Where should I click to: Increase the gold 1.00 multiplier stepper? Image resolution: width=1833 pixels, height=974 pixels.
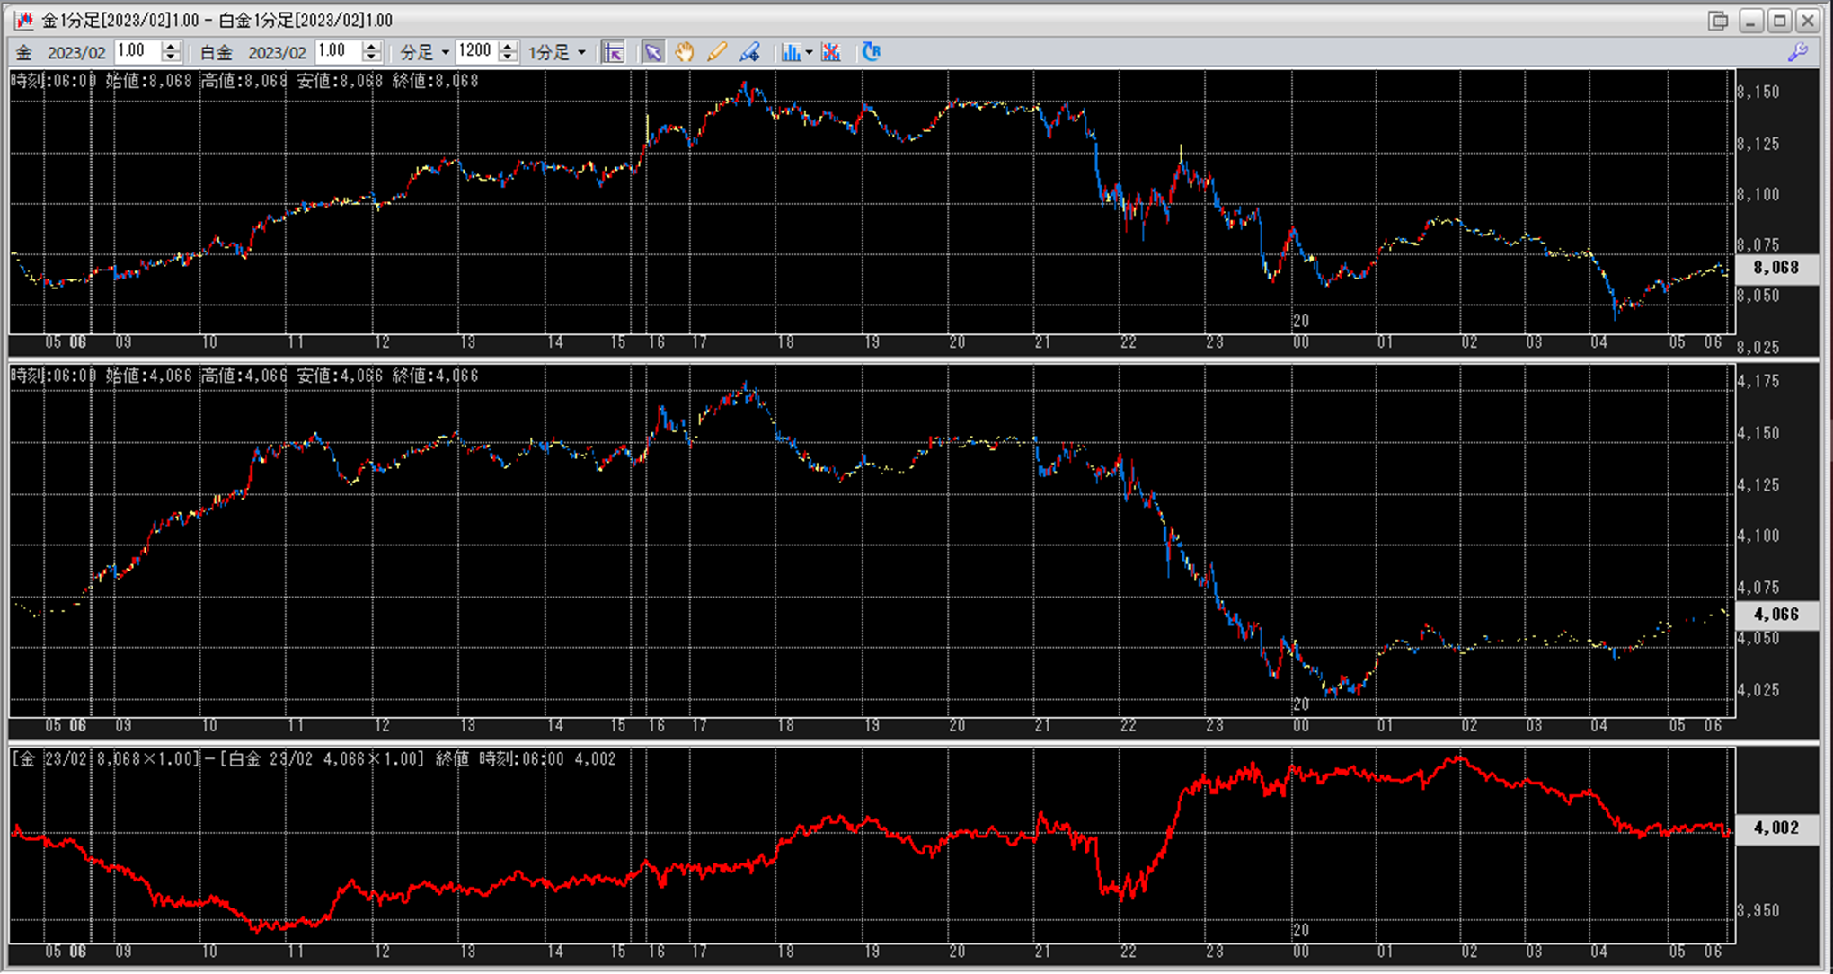click(x=171, y=47)
